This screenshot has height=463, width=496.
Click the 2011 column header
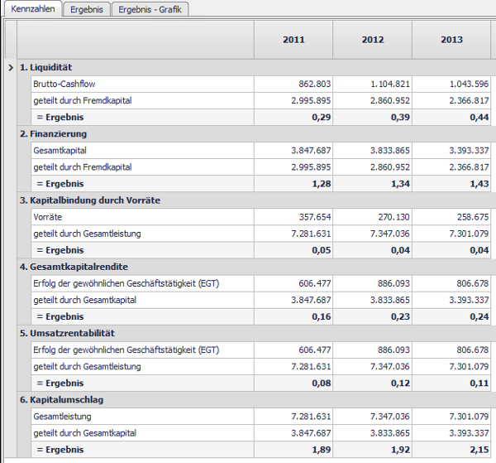(x=293, y=40)
